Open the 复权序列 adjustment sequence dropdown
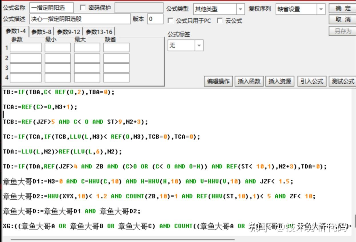Screen dimensions: 356x242 (321, 9)
